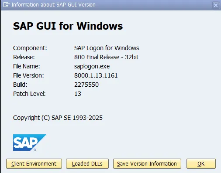Close the SAP GUI Version dialog
Screen dimensions: 221x173
pyautogui.click(x=216, y=5)
